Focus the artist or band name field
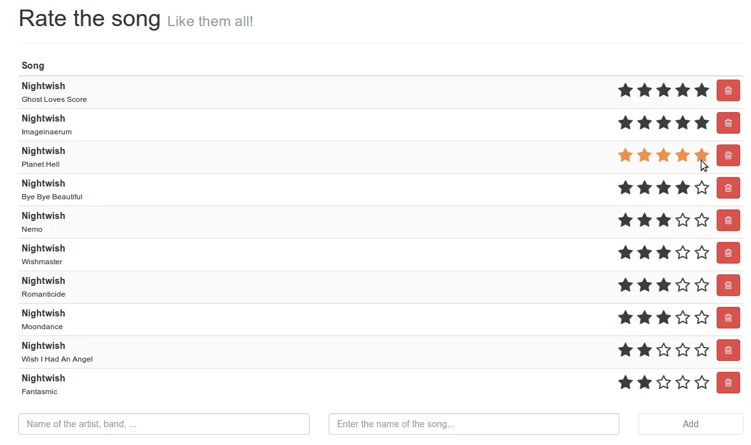The width and height of the screenshot is (751, 445). point(164,424)
